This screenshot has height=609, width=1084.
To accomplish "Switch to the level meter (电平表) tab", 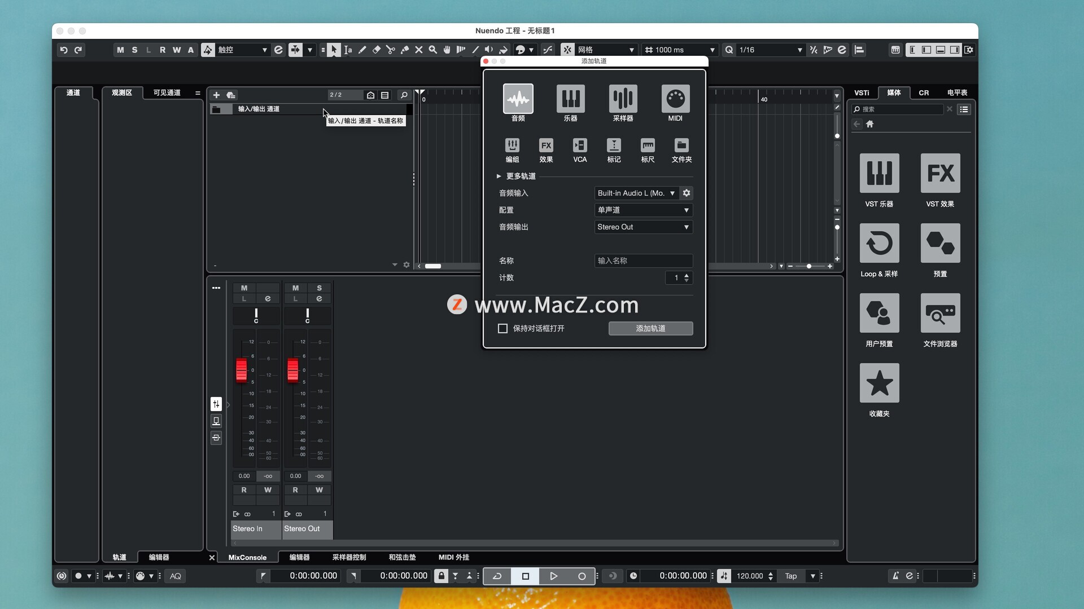I will pyautogui.click(x=957, y=92).
